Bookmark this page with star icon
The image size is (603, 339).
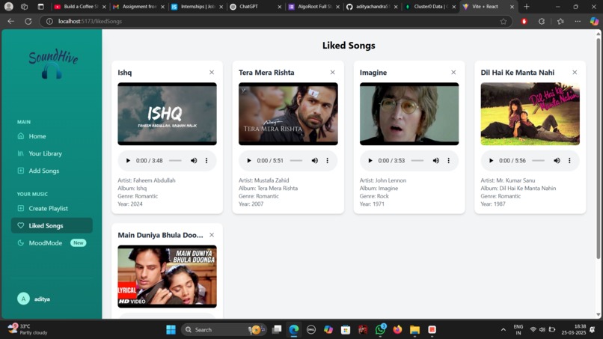(503, 21)
